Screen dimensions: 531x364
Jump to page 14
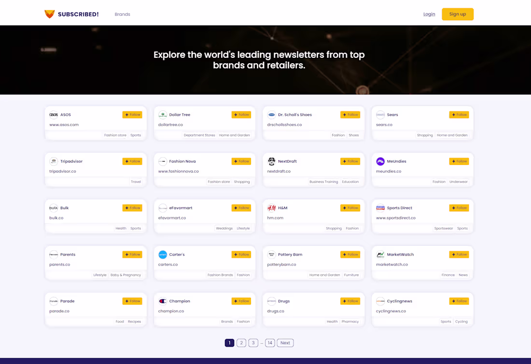tap(270, 342)
